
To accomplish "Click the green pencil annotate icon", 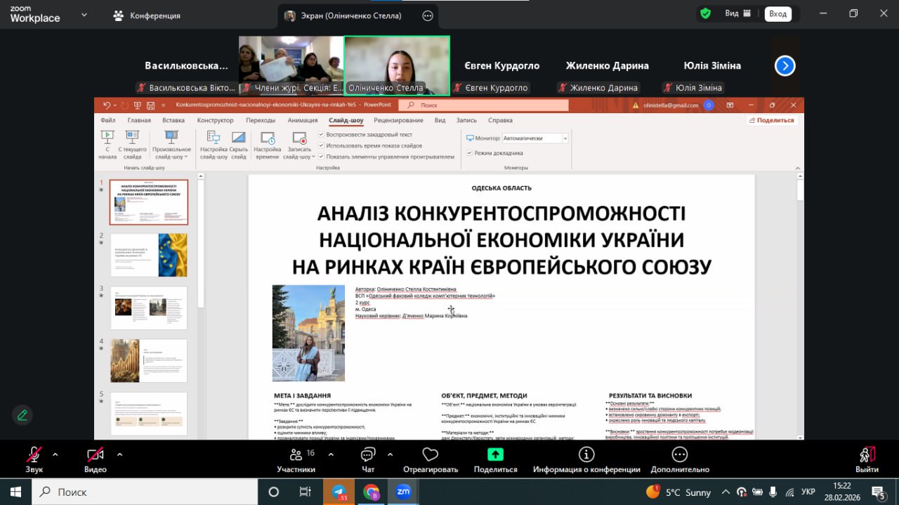I will 22,415.
